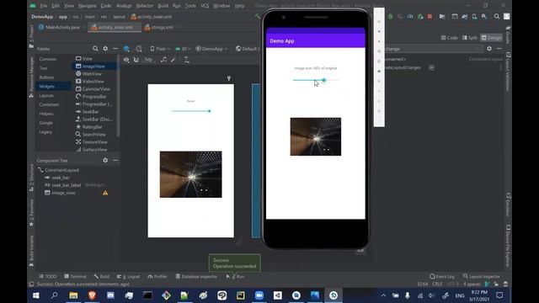The height and width of the screenshot is (303, 539).
Task: Select the Containers palette category
Action: click(49, 104)
